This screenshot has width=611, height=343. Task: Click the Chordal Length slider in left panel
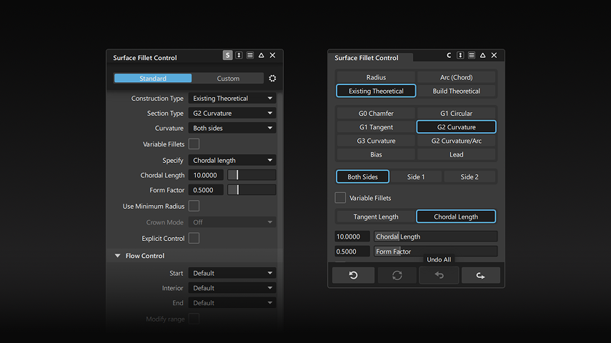pos(252,175)
